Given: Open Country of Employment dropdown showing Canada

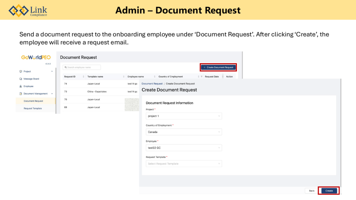Looking at the screenshot, I should 184,132.
